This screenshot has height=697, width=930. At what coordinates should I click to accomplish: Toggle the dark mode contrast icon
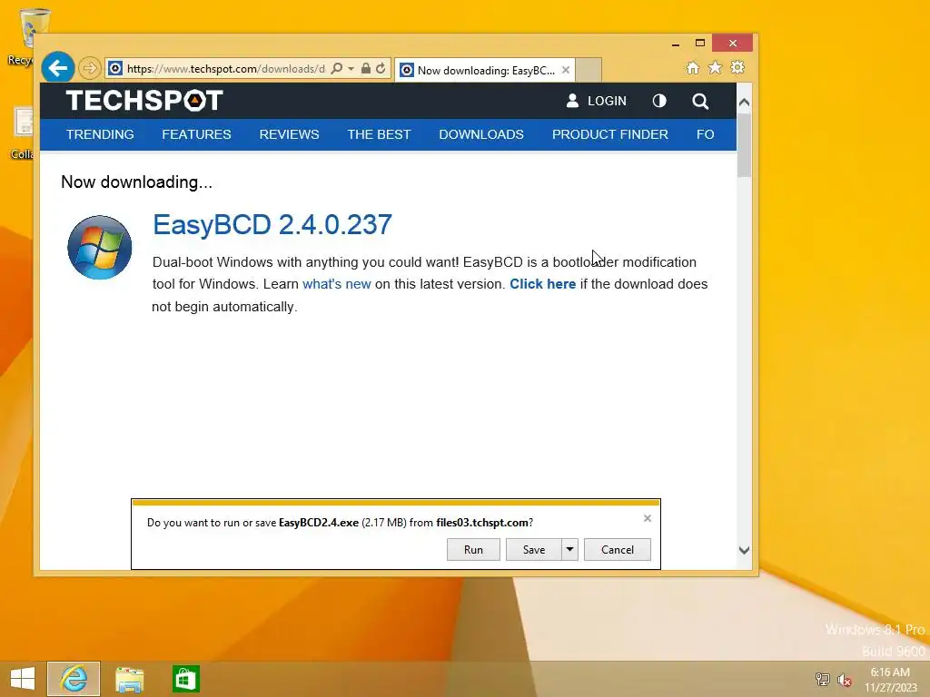(x=659, y=101)
